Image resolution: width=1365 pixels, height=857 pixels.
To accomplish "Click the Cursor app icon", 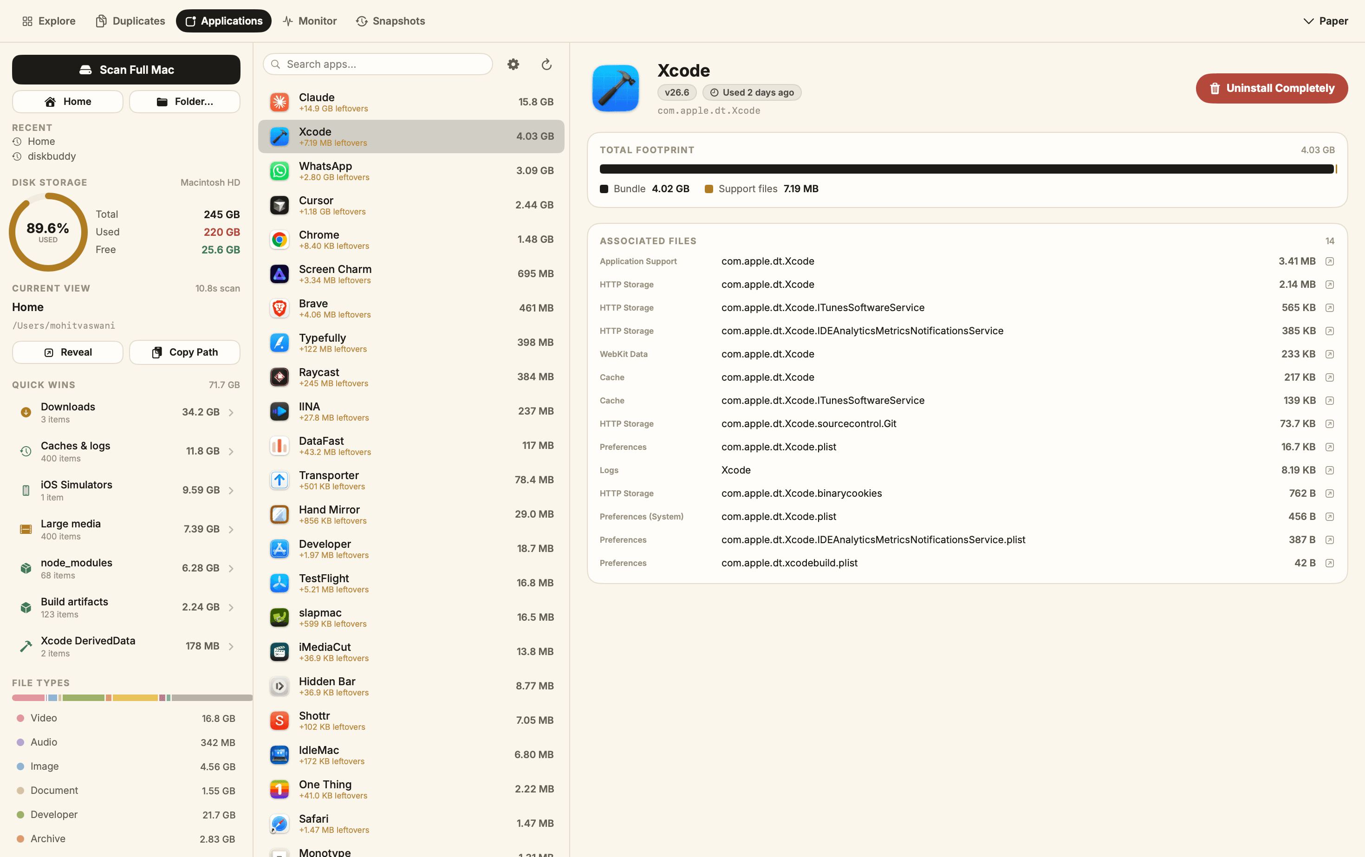I will [x=279, y=205].
